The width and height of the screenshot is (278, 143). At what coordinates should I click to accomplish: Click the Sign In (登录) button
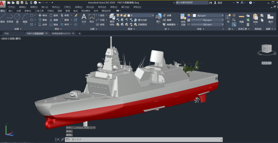tap(218, 3)
